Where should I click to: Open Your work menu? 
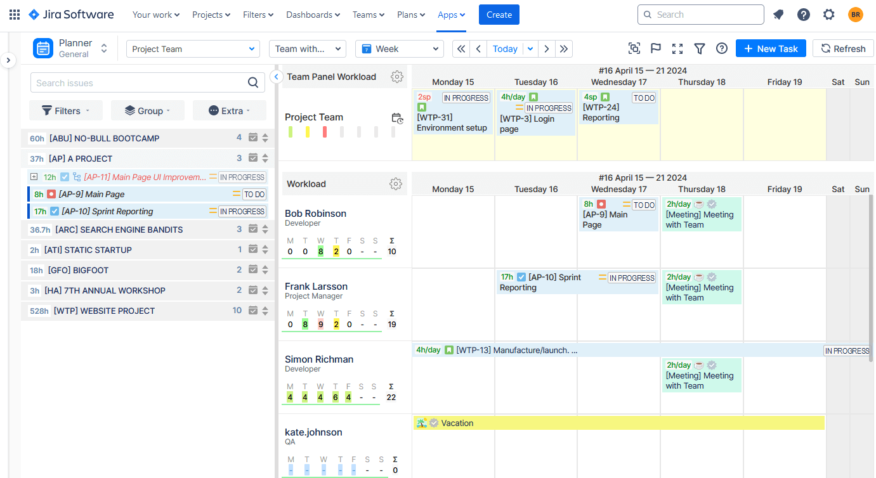[156, 15]
